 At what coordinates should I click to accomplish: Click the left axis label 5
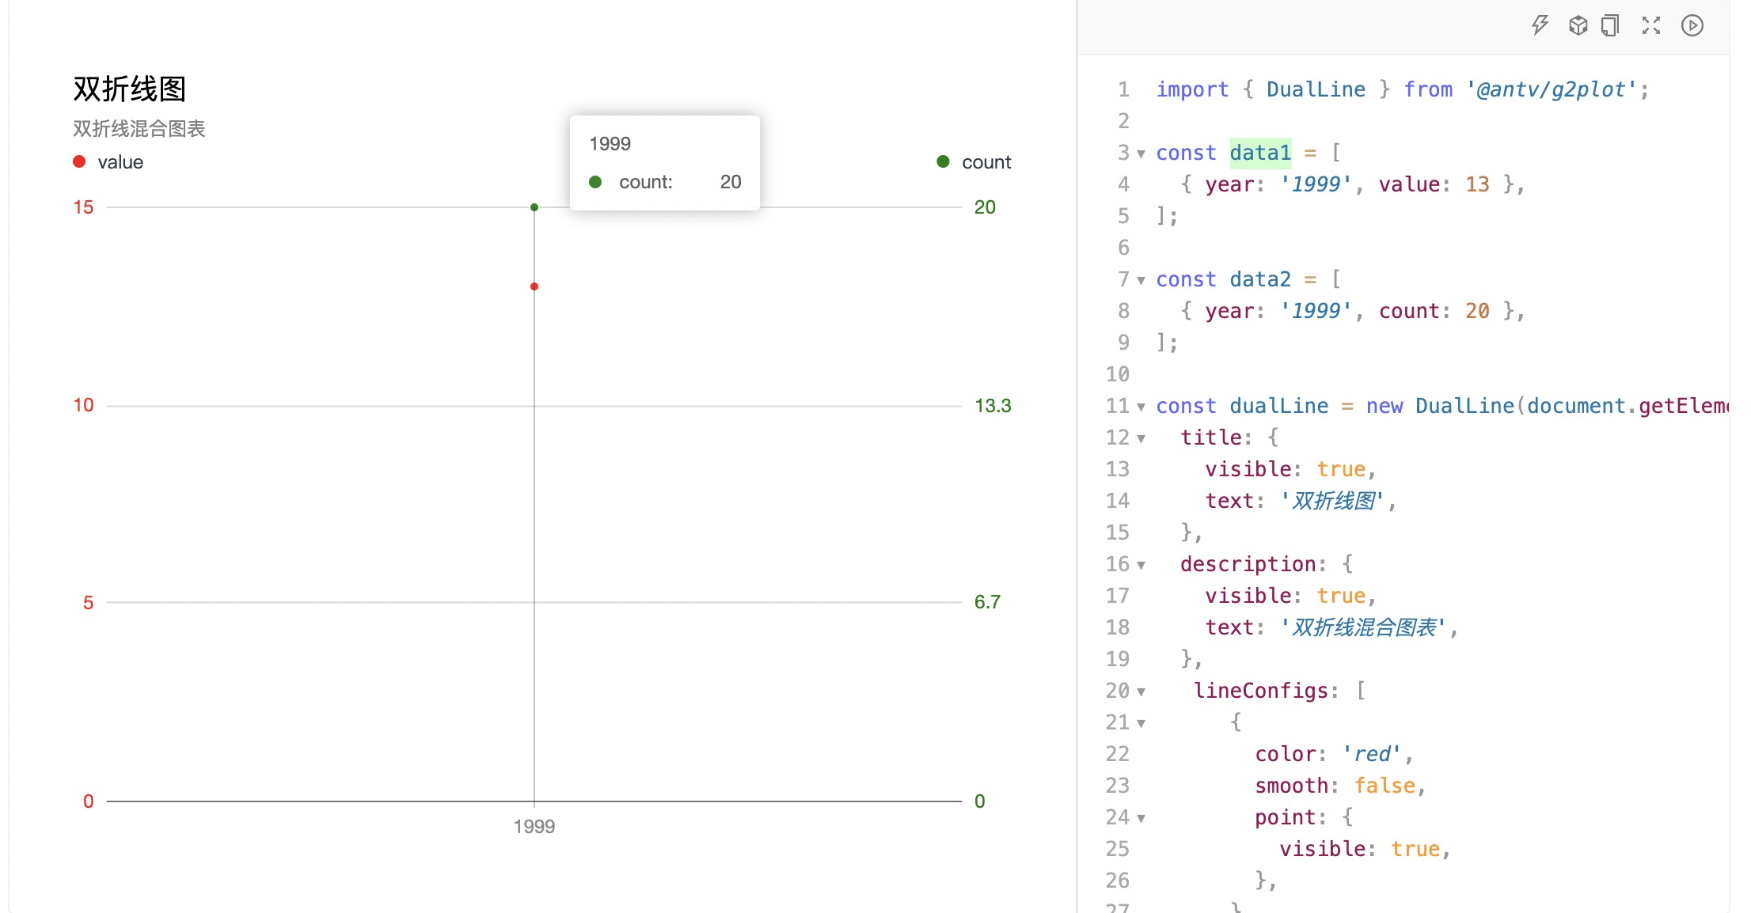(x=88, y=603)
